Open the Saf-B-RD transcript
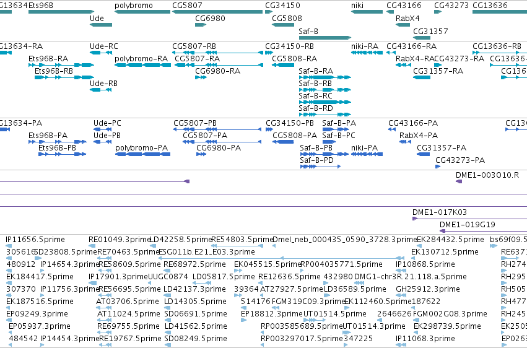527x348 pixels. tap(324, 115)
